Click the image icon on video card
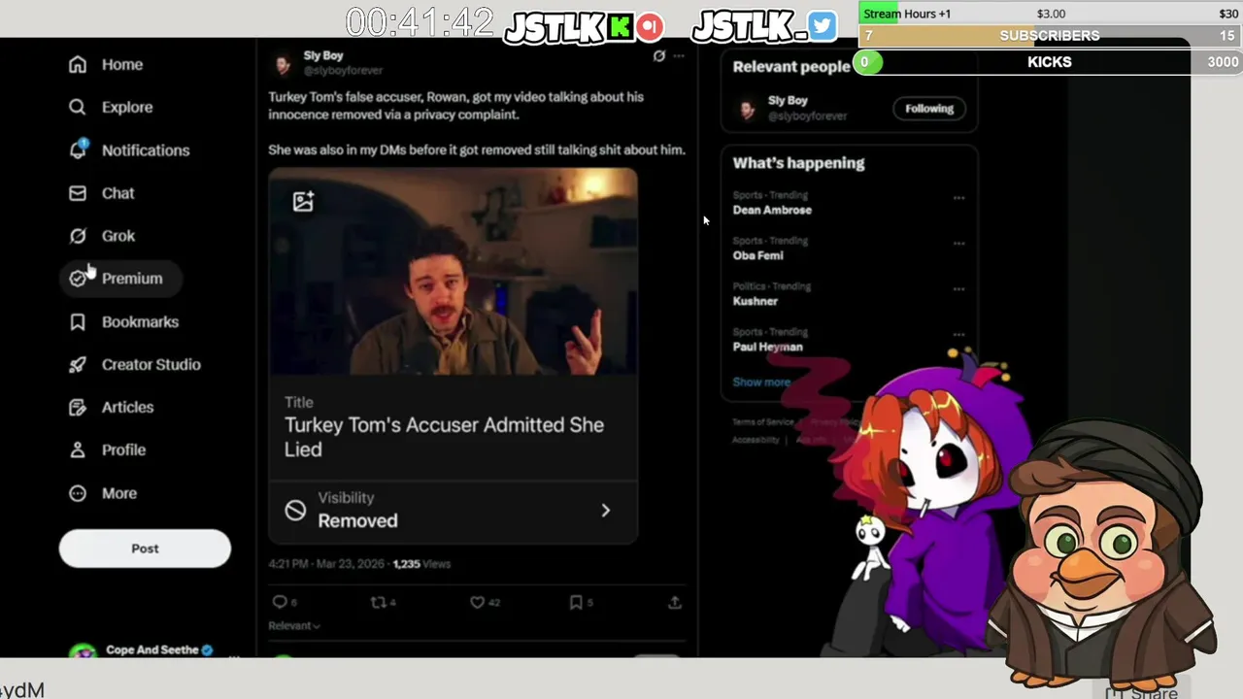1243x699 pixels. coord(303,202)
